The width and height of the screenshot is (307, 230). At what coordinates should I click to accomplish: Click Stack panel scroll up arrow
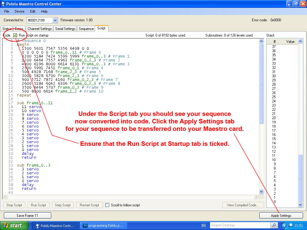tap(300, 41)
